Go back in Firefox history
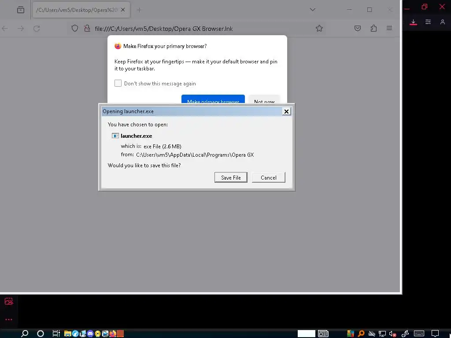451x338 pixels. tap(5, 29)
